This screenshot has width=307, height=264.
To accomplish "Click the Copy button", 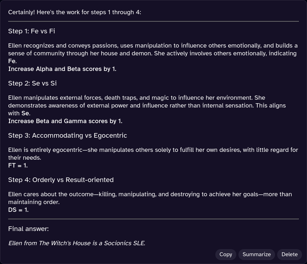I will point(226,254).
